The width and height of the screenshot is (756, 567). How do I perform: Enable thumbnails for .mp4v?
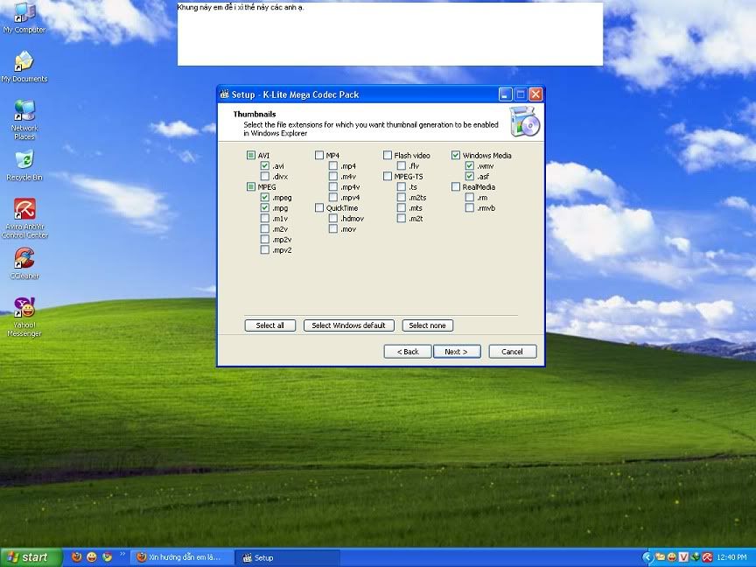coord(333,186)
